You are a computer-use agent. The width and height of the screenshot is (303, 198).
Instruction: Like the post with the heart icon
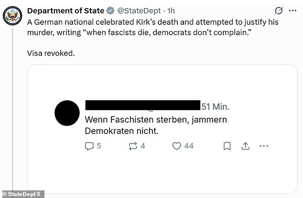coord(177,146)
